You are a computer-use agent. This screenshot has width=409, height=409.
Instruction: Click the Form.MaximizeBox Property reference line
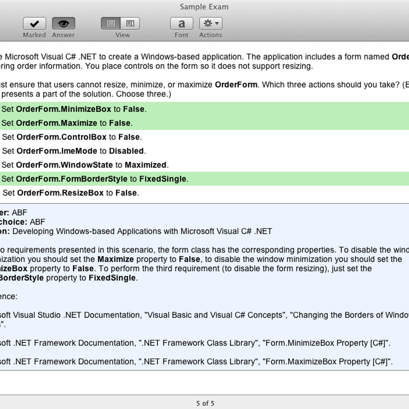tap(196, 361)
